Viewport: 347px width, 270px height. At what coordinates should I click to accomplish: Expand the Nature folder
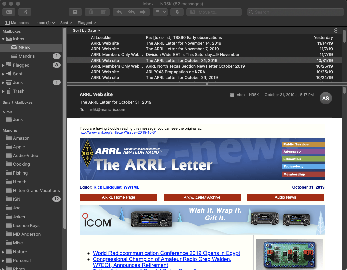[3, 252]
